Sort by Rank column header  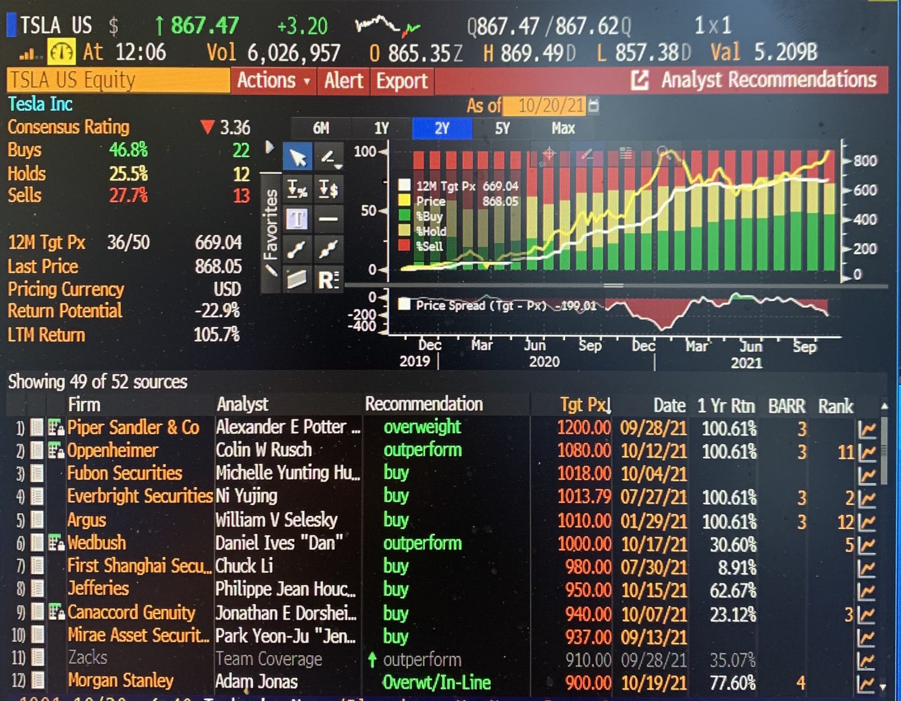click(x=835, y=406)
